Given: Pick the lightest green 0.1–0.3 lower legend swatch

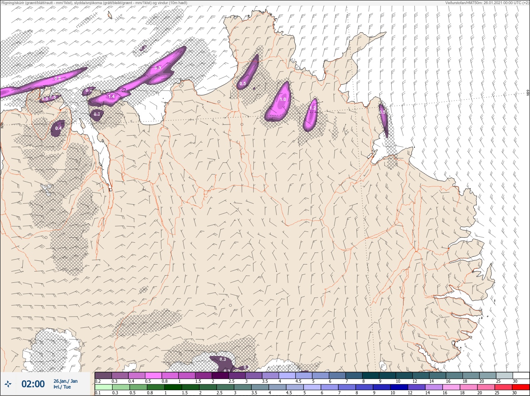Looking at the screenshot, I should 104,387.
